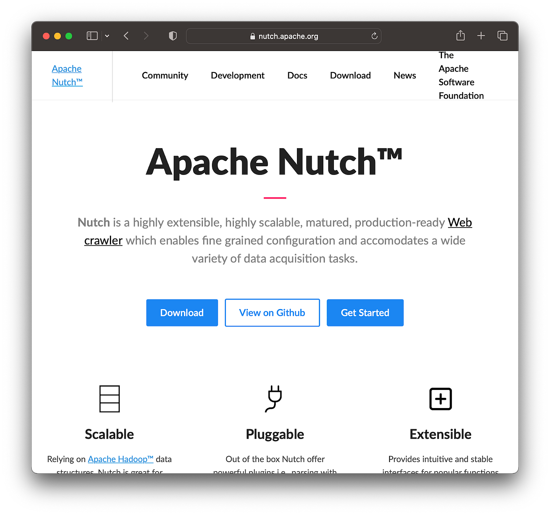This screenshot has width=550, height=515.
Task: Click the Pluggable heading
Action: 275,435
